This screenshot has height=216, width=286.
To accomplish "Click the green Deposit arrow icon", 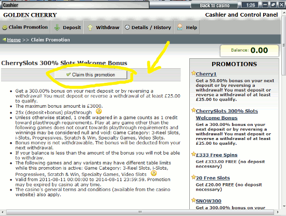I will coord(57,28).
